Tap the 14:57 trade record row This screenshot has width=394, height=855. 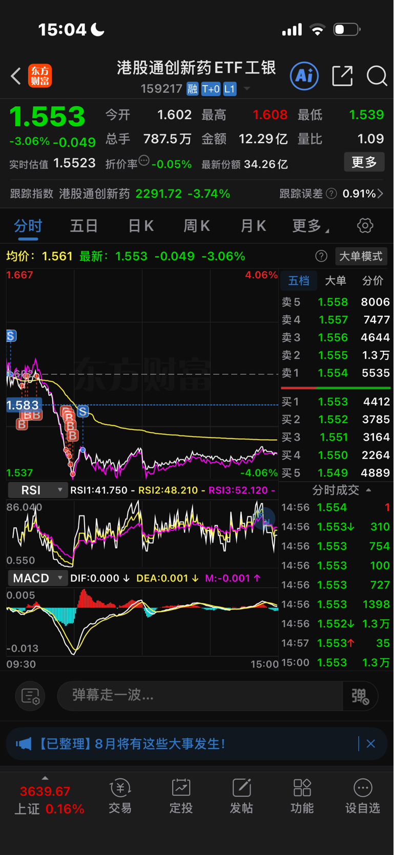336,643
